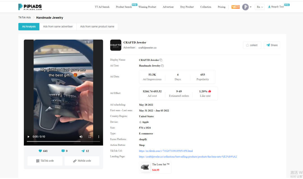This screenshot has width=303, height=179.
Task: Click the United States country value
Action: tap(146, 116)
